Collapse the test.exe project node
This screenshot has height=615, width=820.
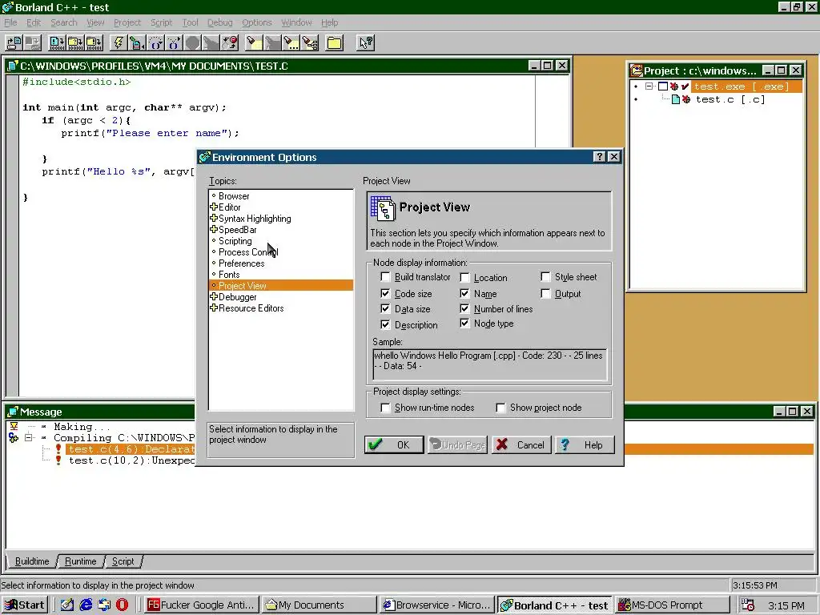[649, 86]
